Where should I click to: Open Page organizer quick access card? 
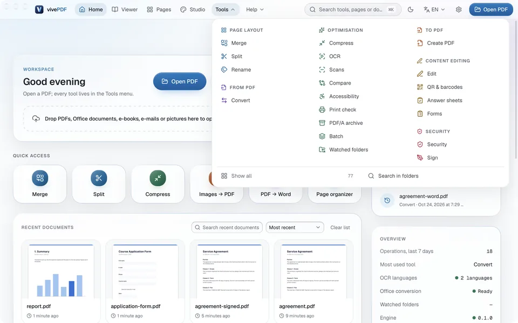point(335,194)
